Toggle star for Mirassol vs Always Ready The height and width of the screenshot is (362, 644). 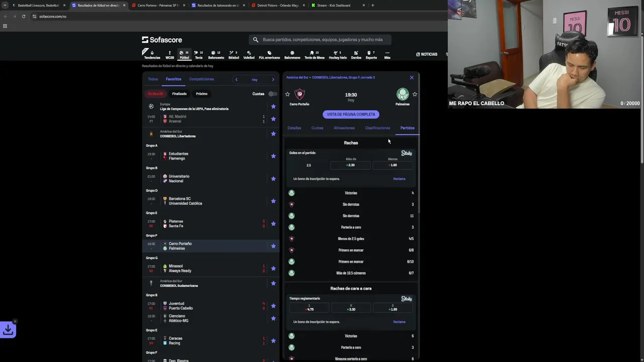(x=273, y=268)
